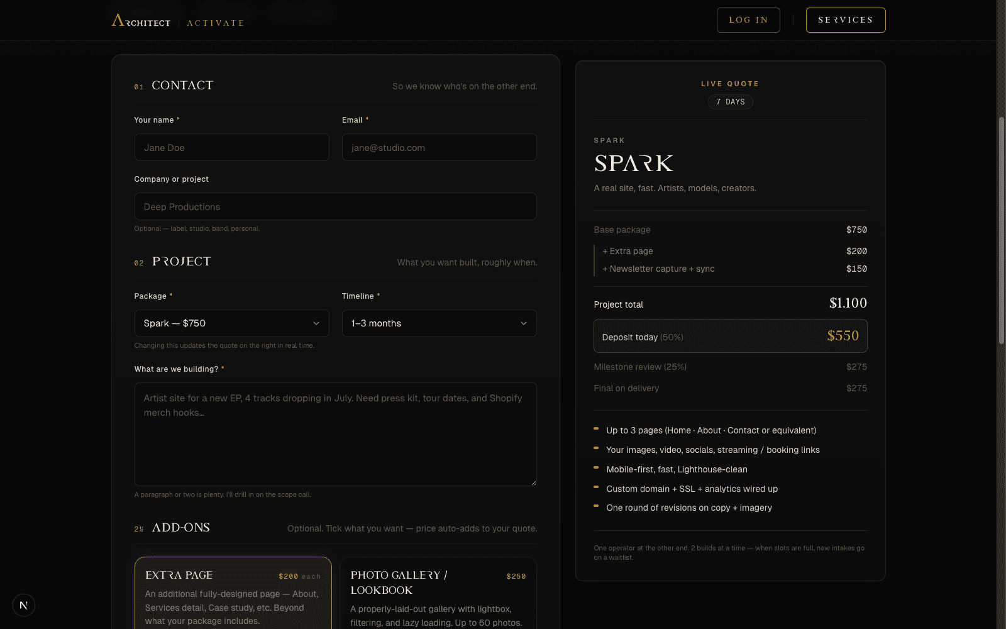The height and width of the screenshot is (629, 1006).
Task: Click 'Your images, video, socials' feature item
Action: tap(713, 450)
